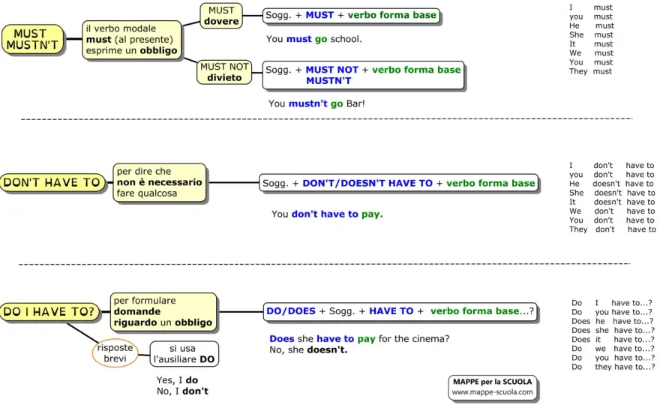Screen dimensions: 660x405
Task: Select the 'DO/DOES + Sogg. + HAVE TO' formula box
Action: 400,311
